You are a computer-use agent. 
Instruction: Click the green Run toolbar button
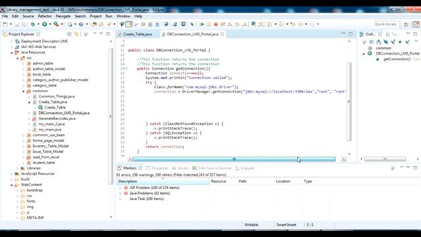point(44,24)
